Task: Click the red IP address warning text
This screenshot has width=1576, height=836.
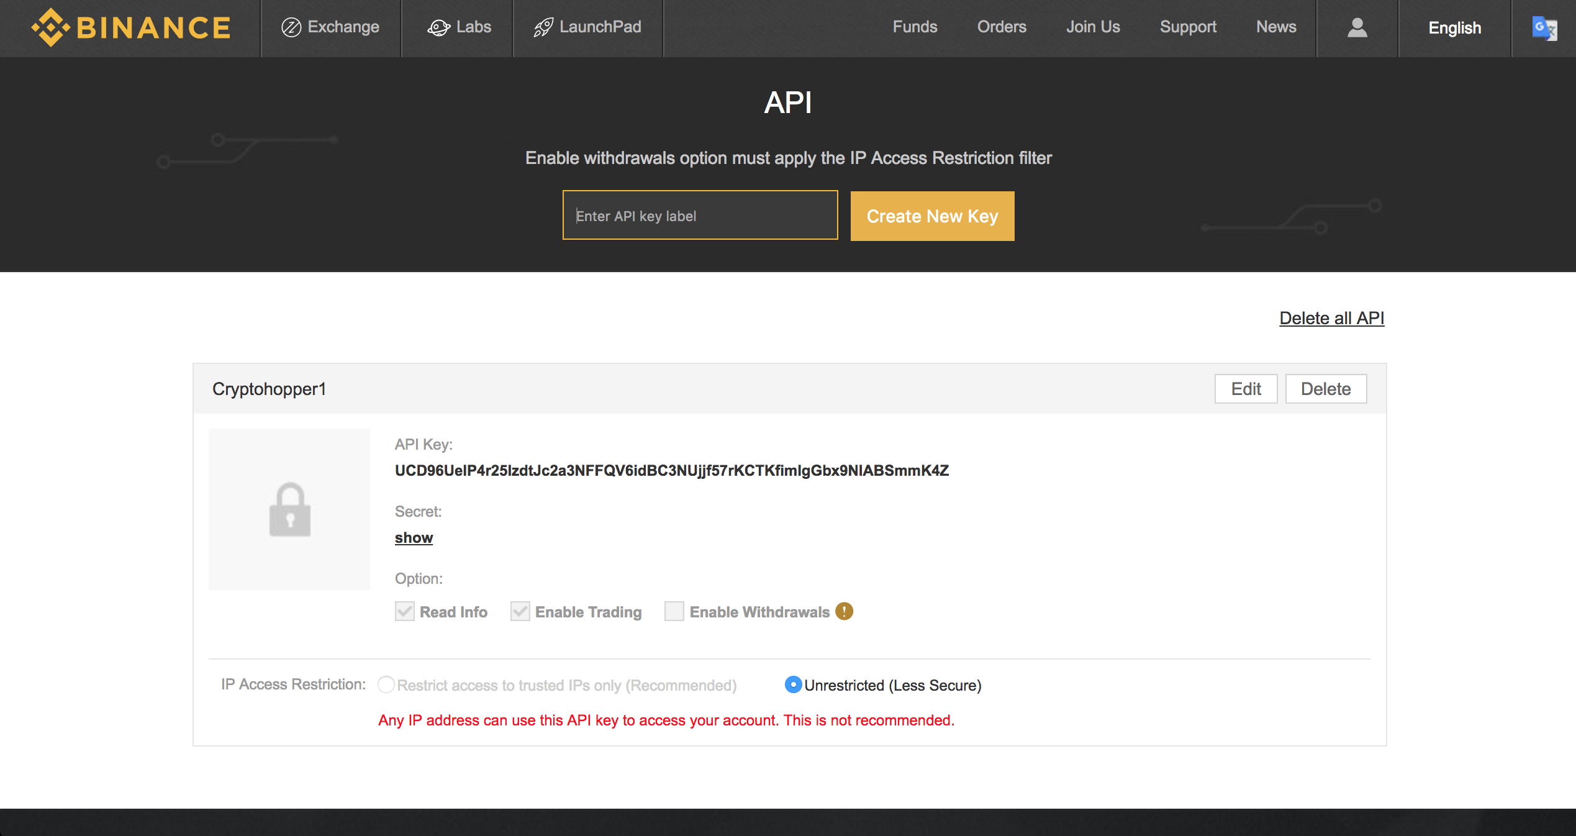Action: point(666,720)
